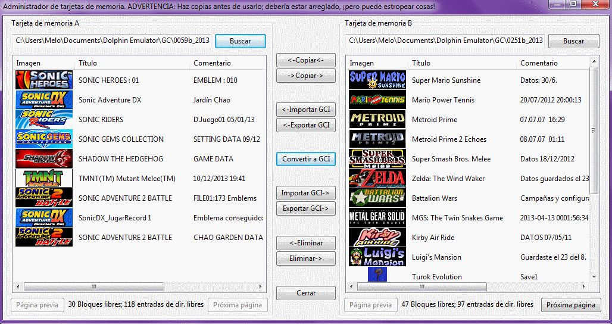
Task: Click the 'EMBLEM : 010' comment
Action: [216, 80]
